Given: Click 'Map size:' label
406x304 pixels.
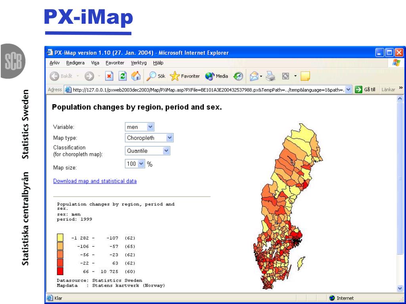Looking at the screenshot, I should pyautogui.click(x=65, y=167).
